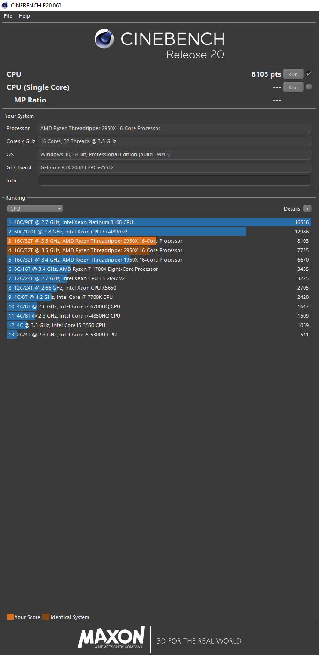Expand ranking Details with arrow button
The image size is (319, 655).
(307, 209)
